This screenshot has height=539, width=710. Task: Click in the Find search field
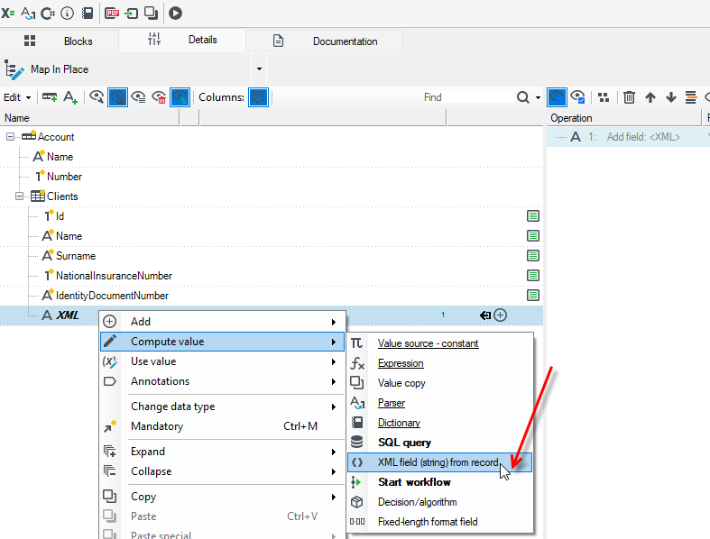[466, 97]
